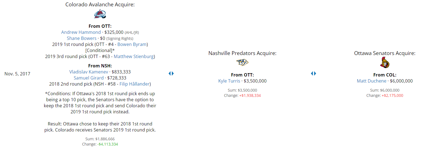Select the Samuel Girard link
This screenshot has width=446, height=148.
point(89,78)
